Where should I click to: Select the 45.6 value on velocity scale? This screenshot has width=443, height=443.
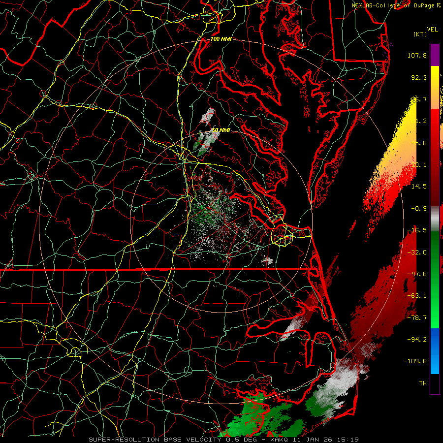pyautogui.click(x=419, y=143)
